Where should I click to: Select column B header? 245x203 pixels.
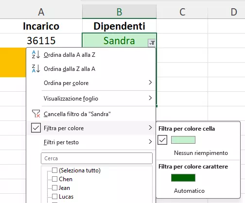119,12
